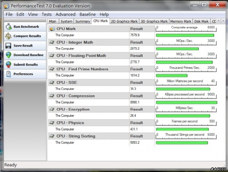This screenshot has height=172, width=228.
Task: Switch to the Summary tab
Action: click(83, 21)
